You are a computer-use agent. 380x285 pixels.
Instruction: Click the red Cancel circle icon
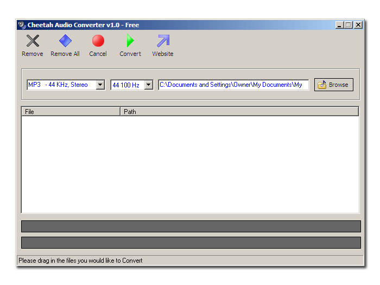pos(98,41)
